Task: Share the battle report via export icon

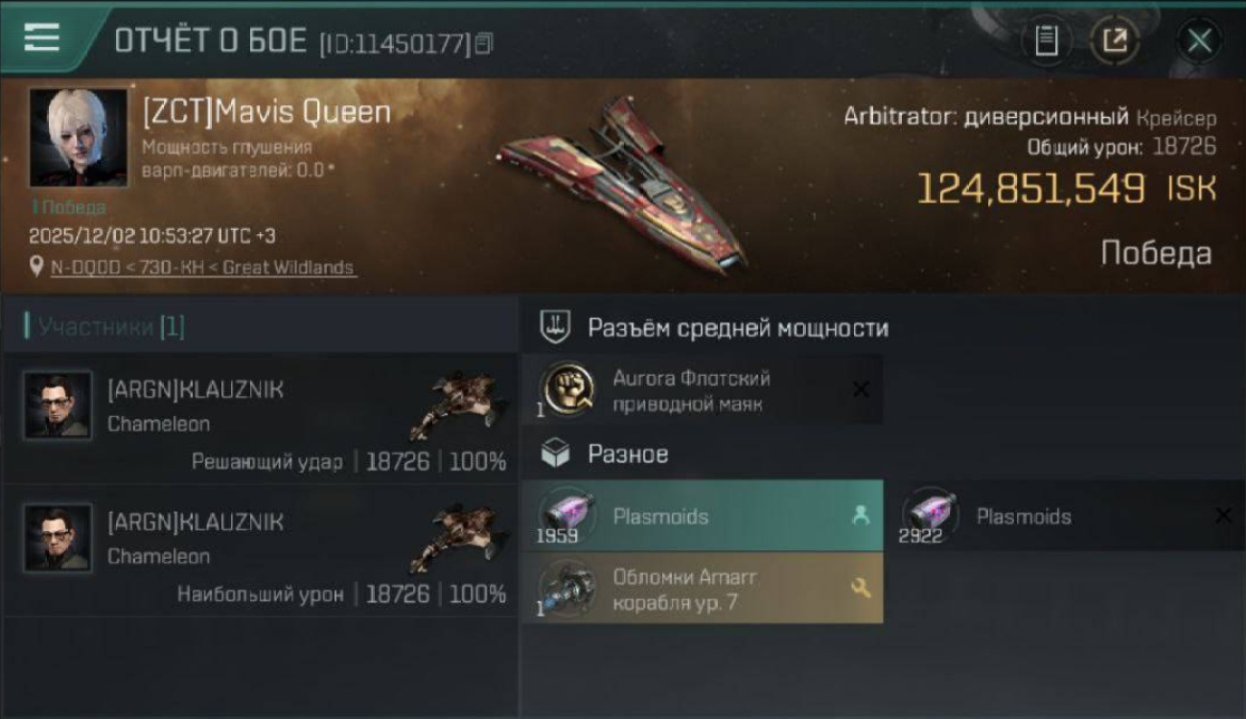Action: (1115, 40)
